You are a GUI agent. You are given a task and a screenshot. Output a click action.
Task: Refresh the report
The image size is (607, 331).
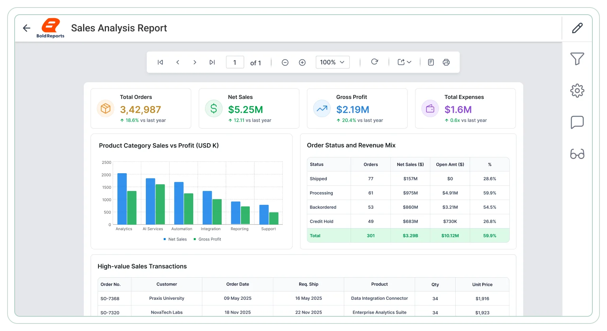click(x=375, y=62)
